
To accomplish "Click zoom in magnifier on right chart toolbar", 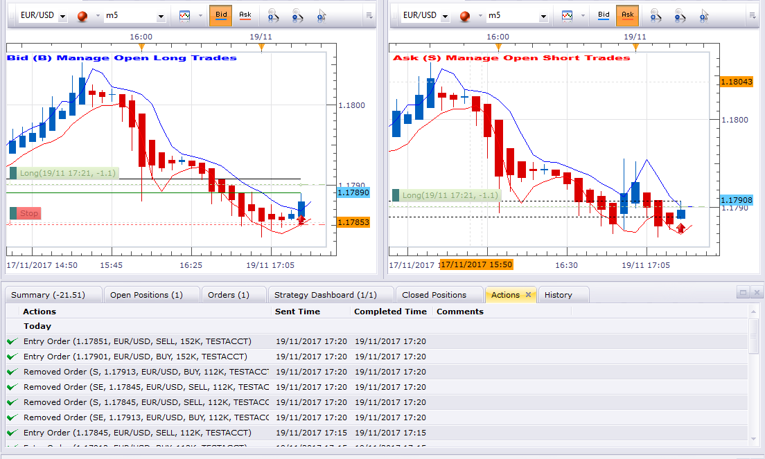I will (x=656, y=16).
